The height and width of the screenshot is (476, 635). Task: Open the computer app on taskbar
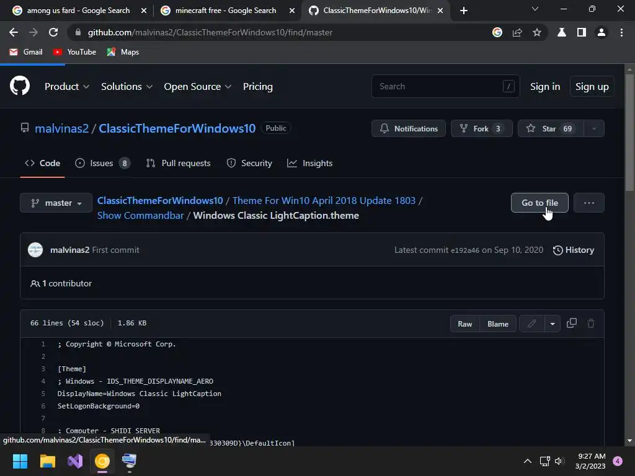click(x=129, y=461)
